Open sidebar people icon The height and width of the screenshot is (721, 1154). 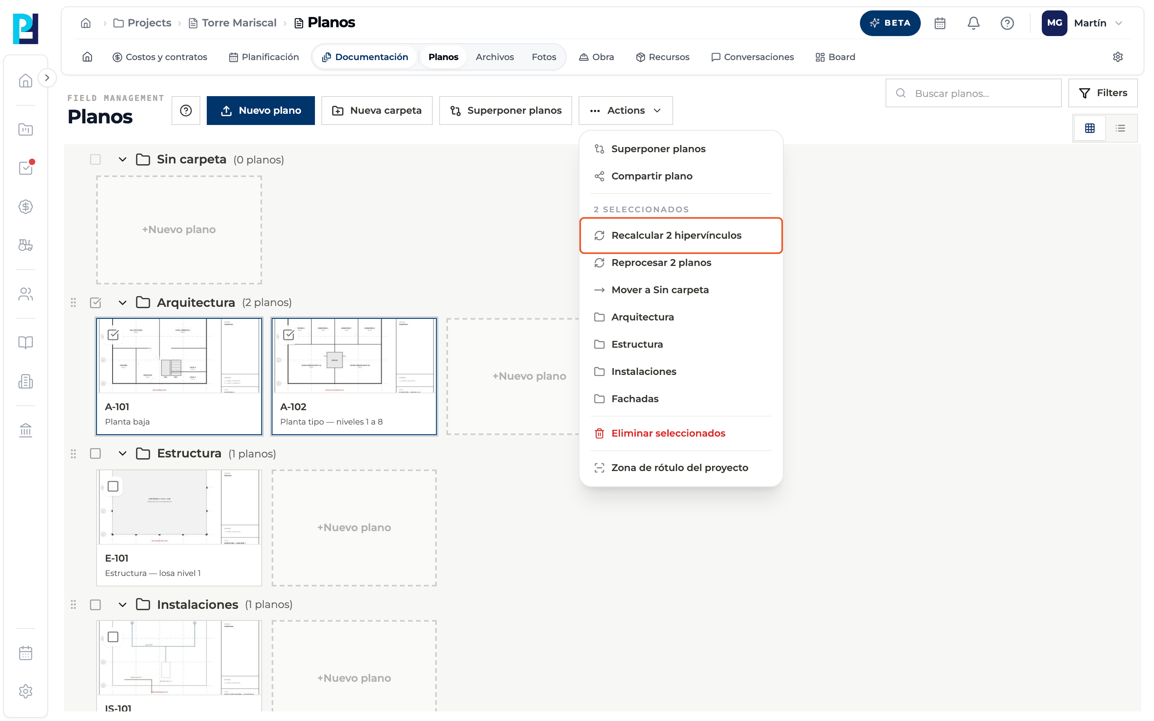point(26,294)
